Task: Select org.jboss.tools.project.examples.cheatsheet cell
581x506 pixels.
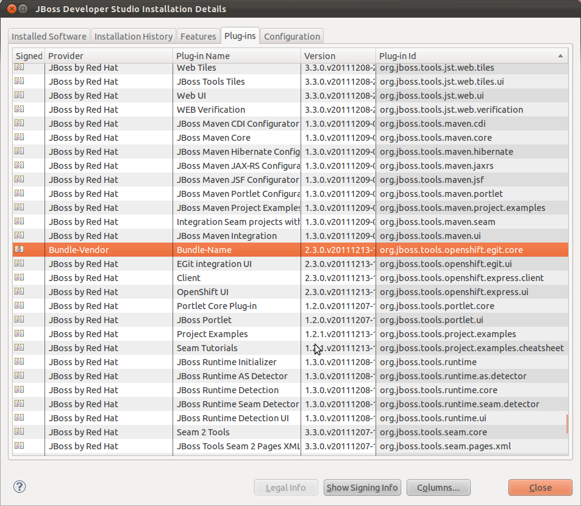Action: 472,348
